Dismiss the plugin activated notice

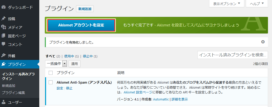click(x=263, y=42)
